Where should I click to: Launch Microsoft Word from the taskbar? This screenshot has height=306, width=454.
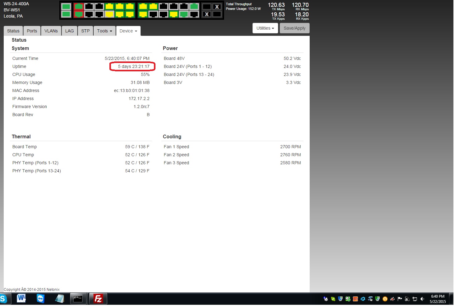pos(21,299)
